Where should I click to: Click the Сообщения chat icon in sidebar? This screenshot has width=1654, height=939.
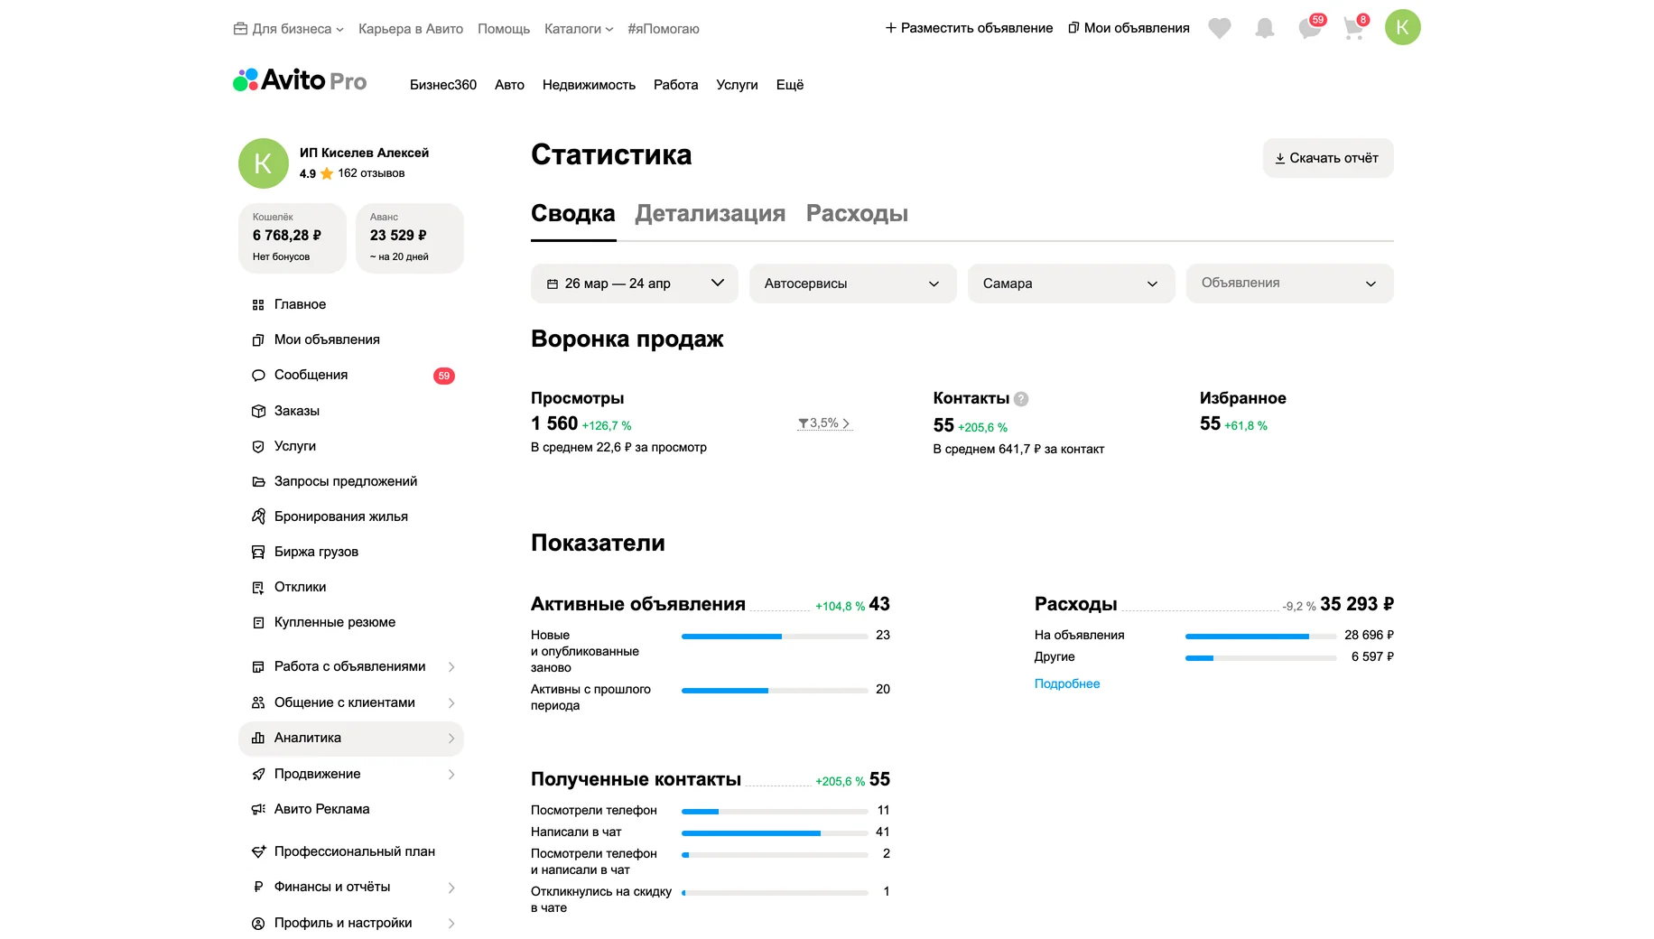[x=258, y=376]
